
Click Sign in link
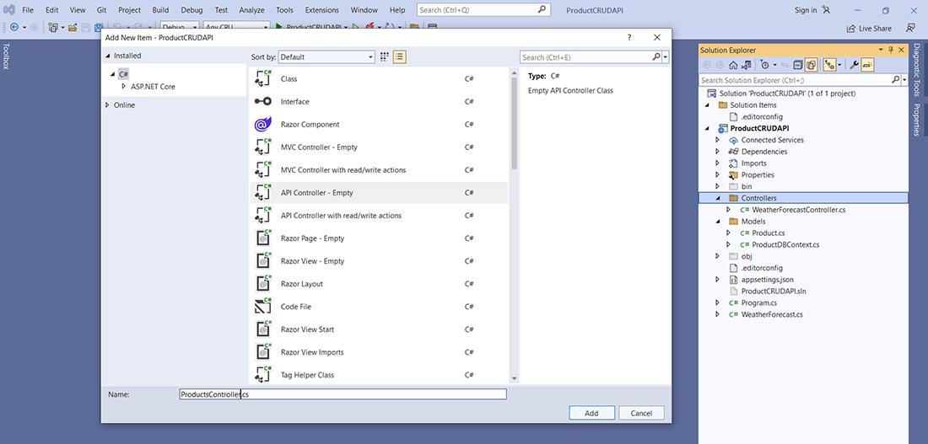pyautogui.click(x=806, y=10)
